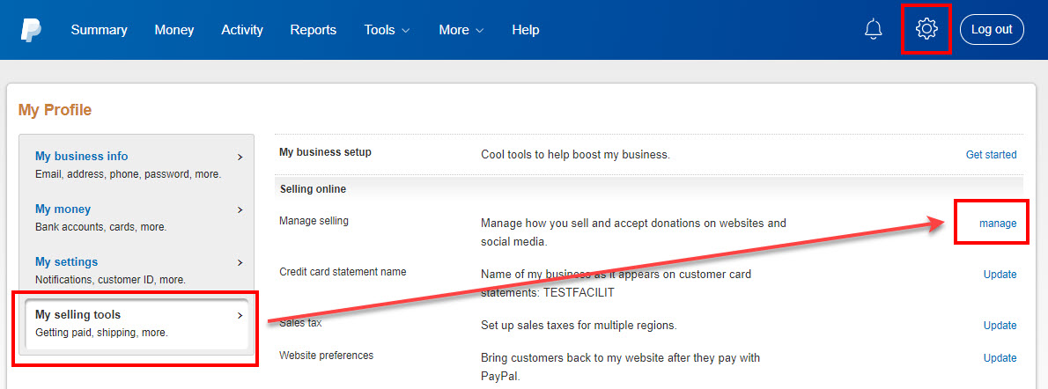
Task: Click Update beside Sales tax
Action: point(1000,326)
